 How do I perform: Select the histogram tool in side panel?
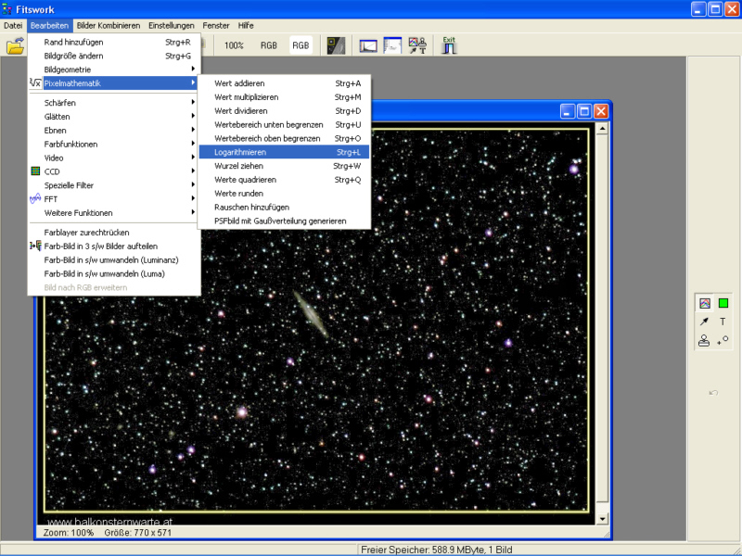[704, 303]
